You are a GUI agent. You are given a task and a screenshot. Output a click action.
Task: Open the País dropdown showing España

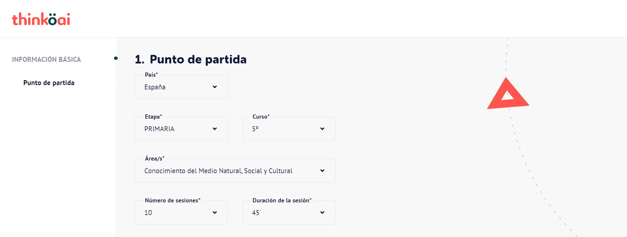(181, 87)
